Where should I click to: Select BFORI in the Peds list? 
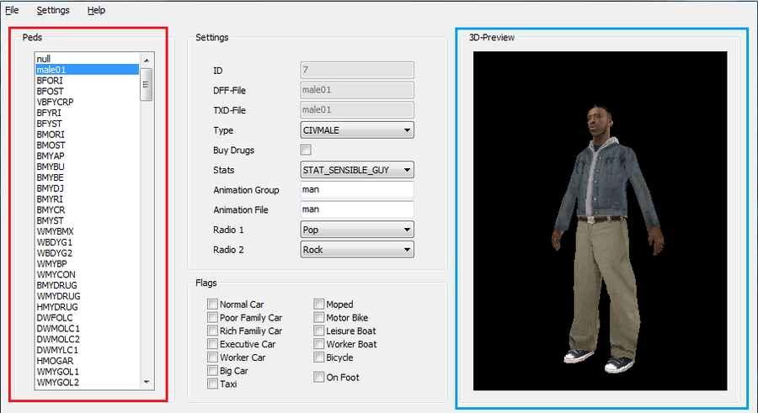coord(51,81)
